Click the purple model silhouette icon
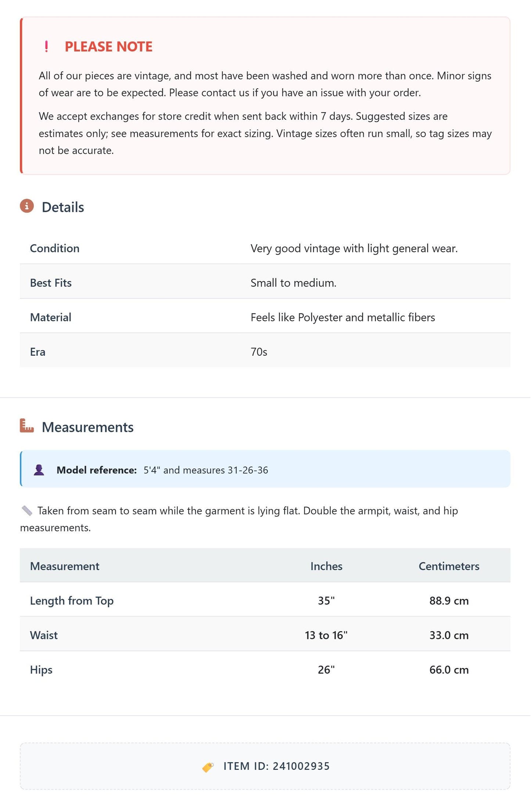Image resolution: width=531 pixels, height=807 pixels. click(39, 470)
